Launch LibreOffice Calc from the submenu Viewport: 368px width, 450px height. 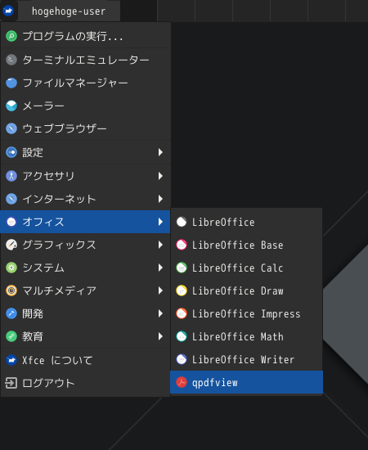pyautogui.click(x=246, y=268)
